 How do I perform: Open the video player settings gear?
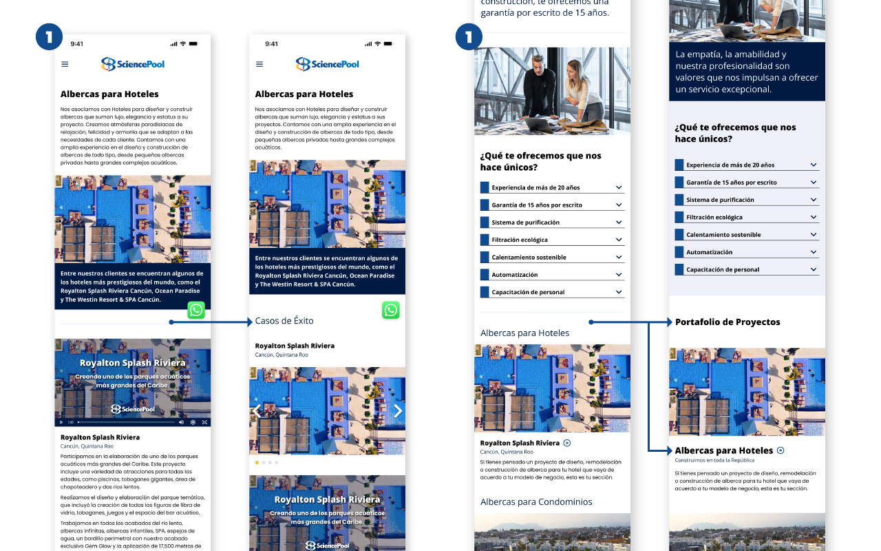tap(193, 422)
